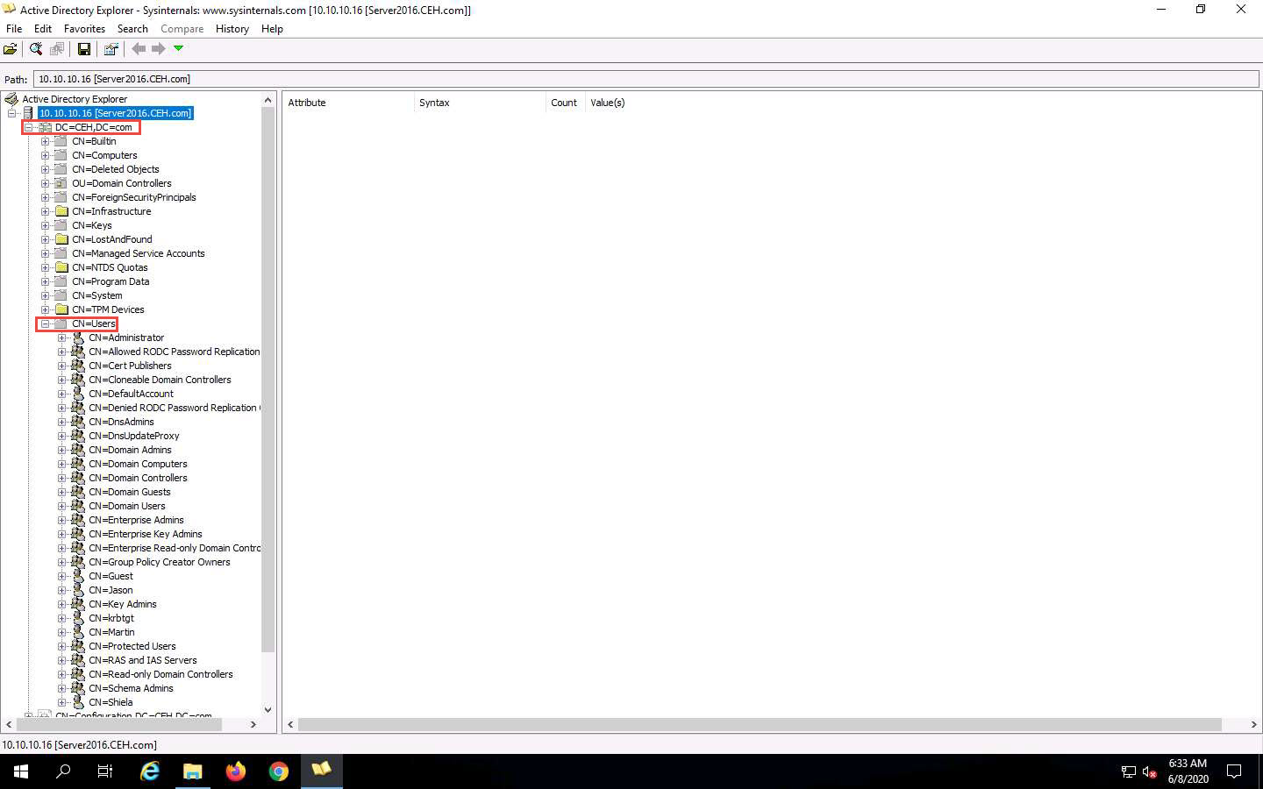Open Internet Explorer from the taskbar
Screen dimensions: 1263x789
pyautogui.click(x=150, y=771)
